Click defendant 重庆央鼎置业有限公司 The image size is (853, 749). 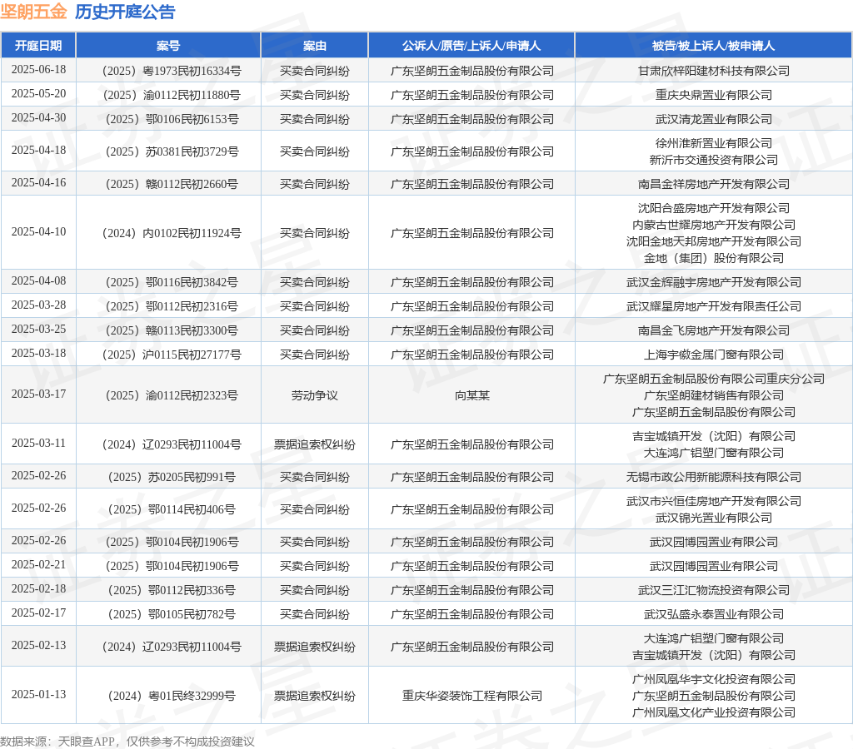click(x=714, y=95)
